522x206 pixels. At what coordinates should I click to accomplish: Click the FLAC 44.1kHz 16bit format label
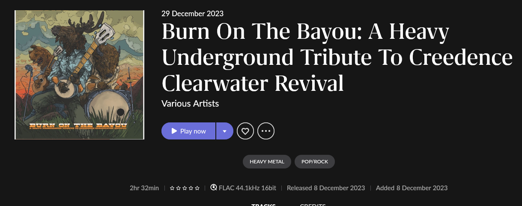[248, 188]
